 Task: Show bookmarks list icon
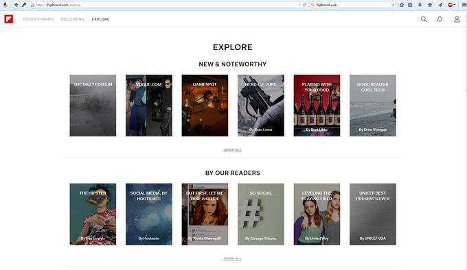[x=410, y=5]
